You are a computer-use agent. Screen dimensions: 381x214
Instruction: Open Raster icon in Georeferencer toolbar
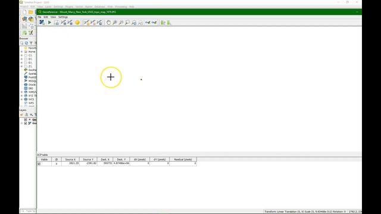[42, 23]
